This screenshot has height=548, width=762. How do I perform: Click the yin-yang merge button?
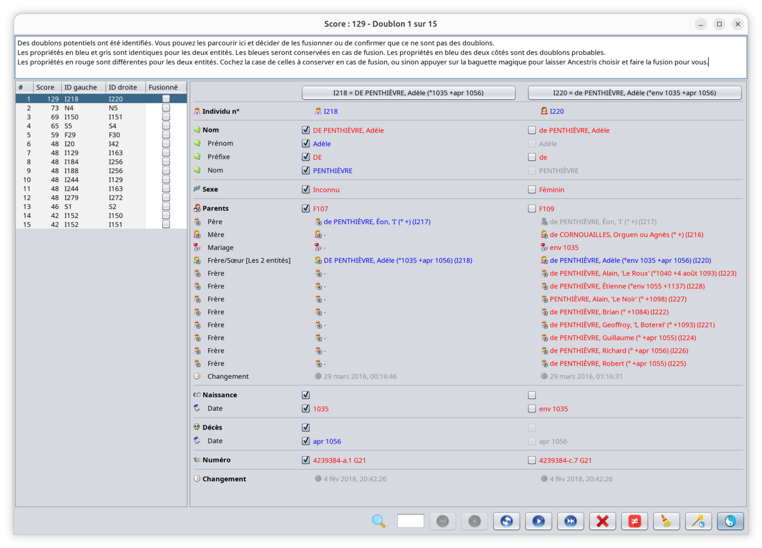tap(730, 521)
